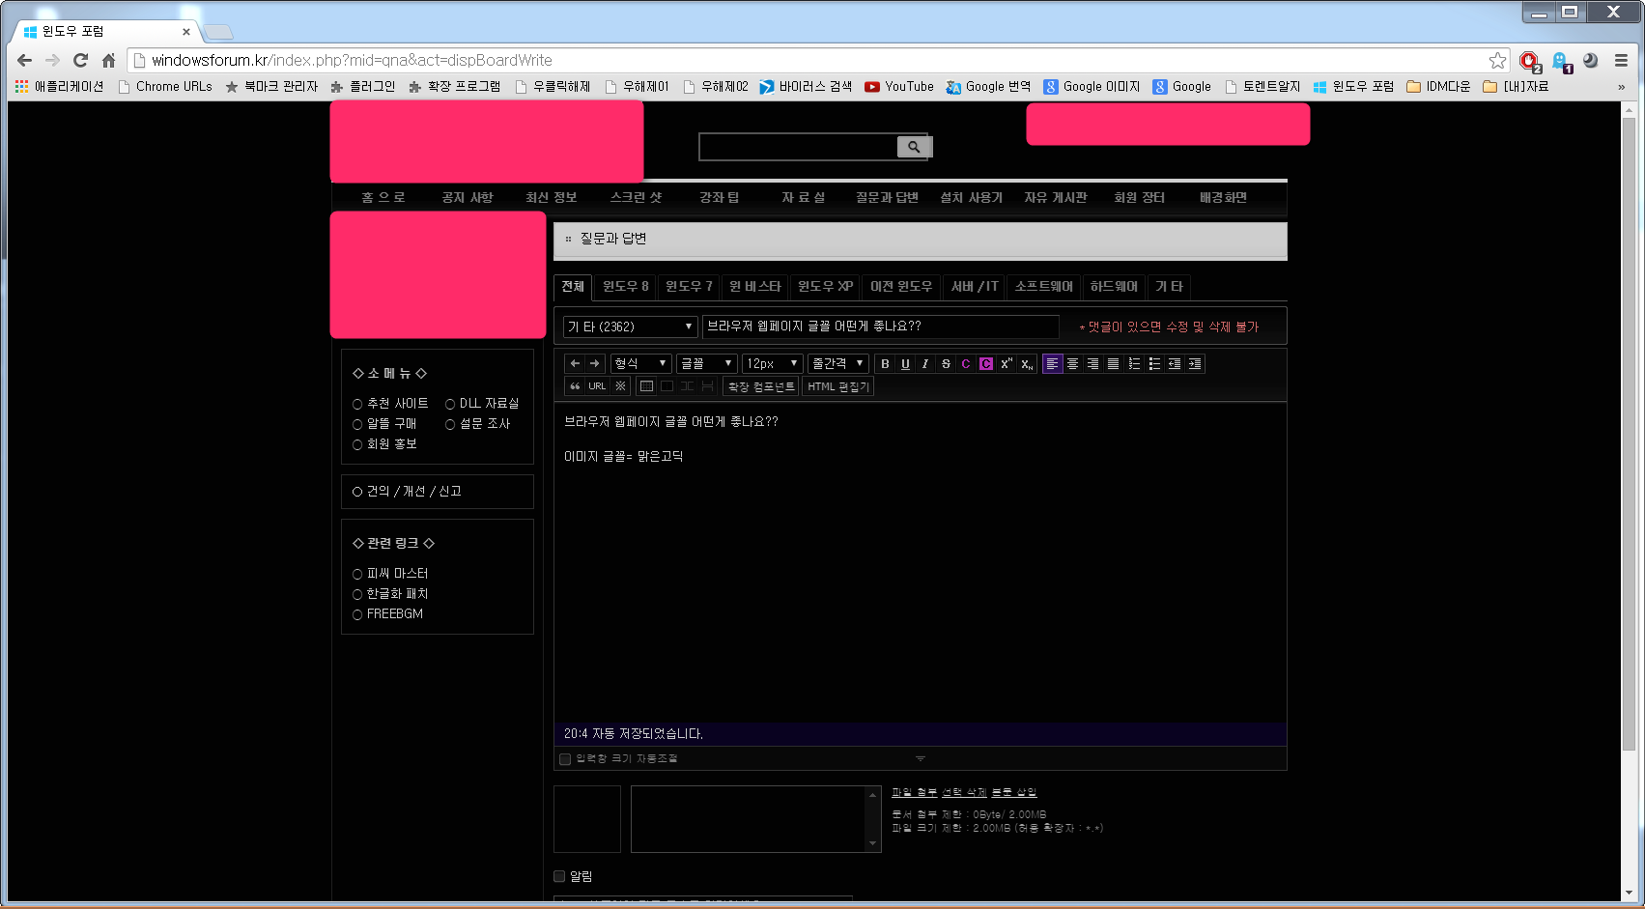The height and width of the screenshot is (909, 1645).
Task: Go back to the previous page
Action: point(25,60)
